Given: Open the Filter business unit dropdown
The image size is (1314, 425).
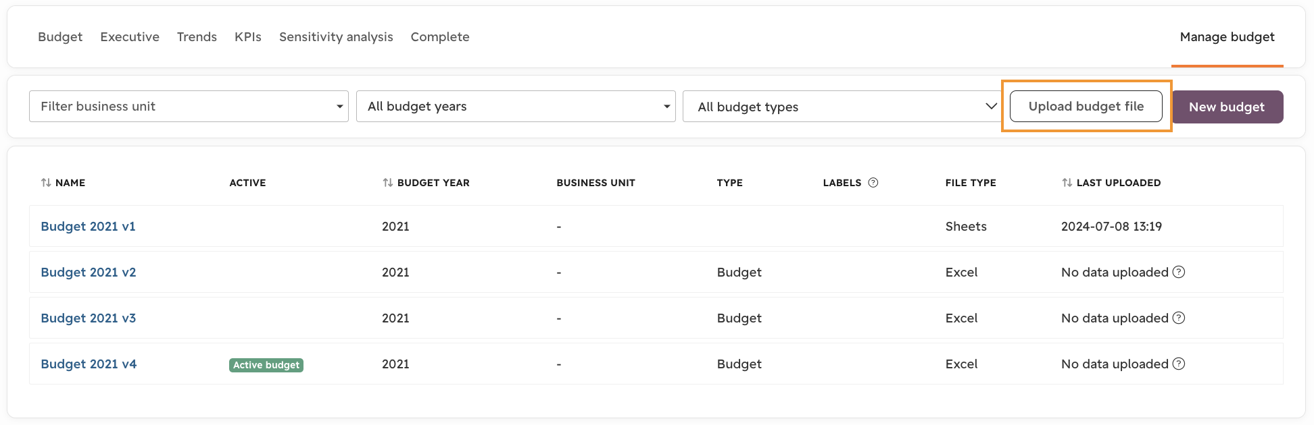Looking at the screenshot, I should [x=189, y=107].
